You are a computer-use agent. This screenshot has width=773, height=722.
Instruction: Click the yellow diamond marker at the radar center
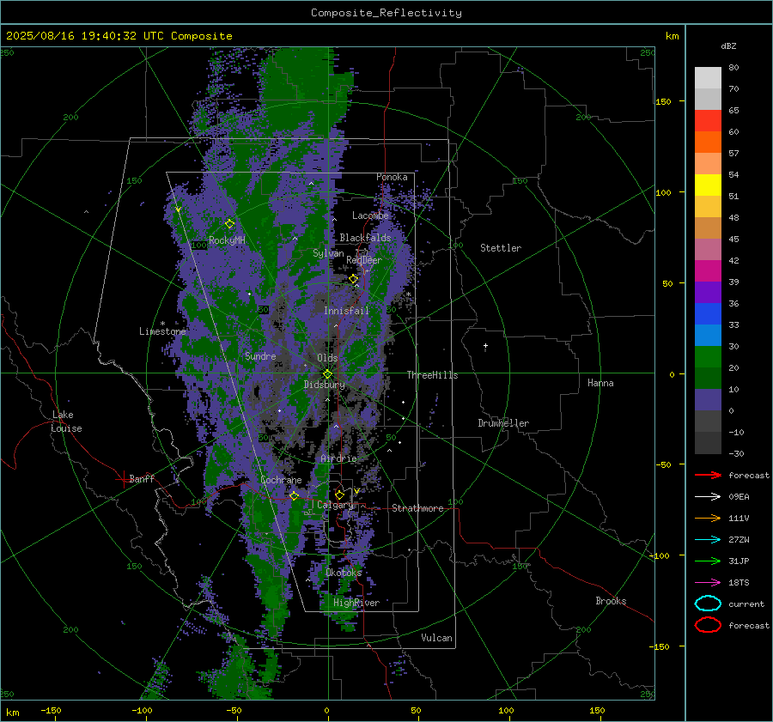point(328,374)
